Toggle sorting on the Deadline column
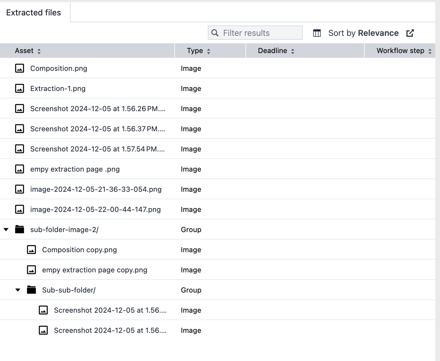This screenshot has height=361, width=440. [x=293, y=51]
